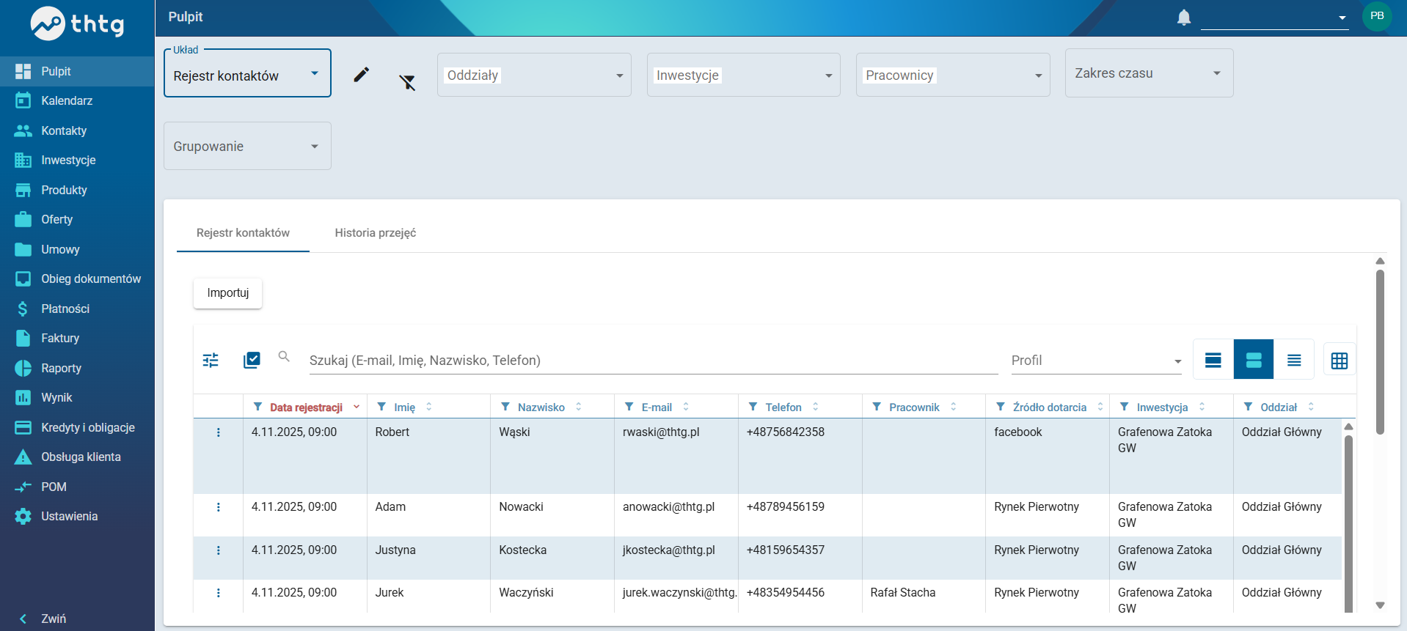Filter by the Telefon column funnel icon

pos(753,407)
